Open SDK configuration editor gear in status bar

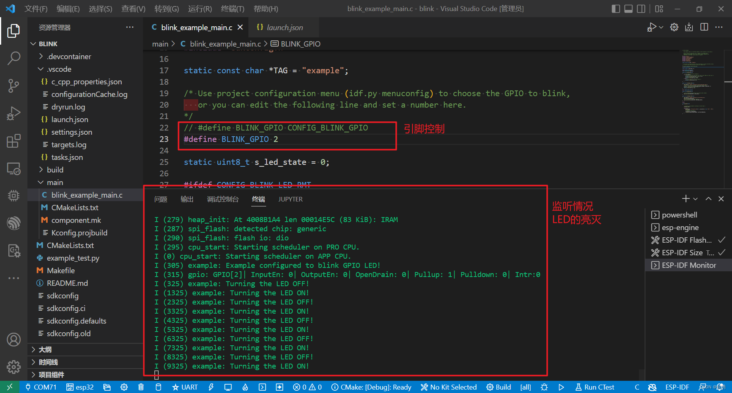pos(124,387)
